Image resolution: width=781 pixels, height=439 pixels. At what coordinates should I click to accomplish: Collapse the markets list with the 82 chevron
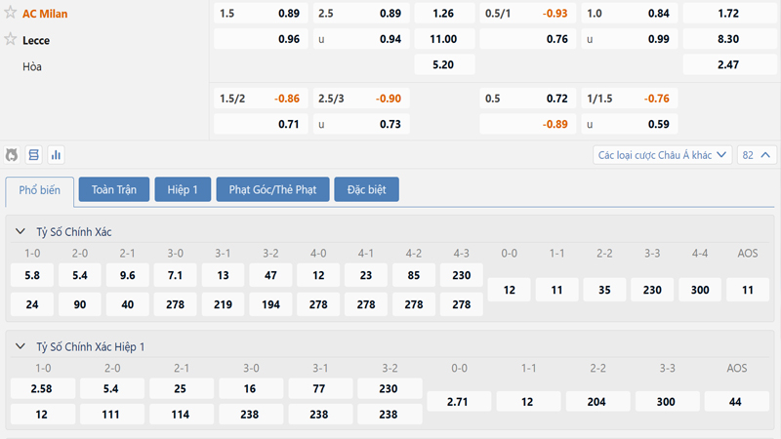click(x=759, y=154)
